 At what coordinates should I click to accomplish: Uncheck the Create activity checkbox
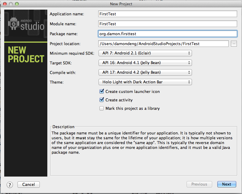[102, 100]
